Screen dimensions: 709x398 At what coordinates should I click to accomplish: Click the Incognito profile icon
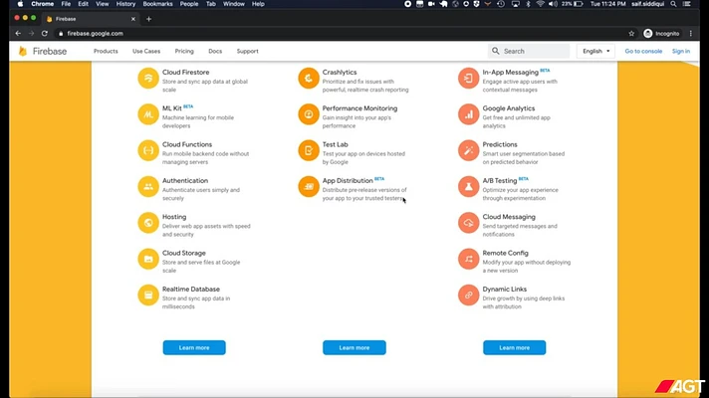(648, 34)
